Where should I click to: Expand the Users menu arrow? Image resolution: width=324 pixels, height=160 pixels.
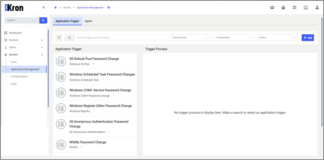(x=42, y=47)
